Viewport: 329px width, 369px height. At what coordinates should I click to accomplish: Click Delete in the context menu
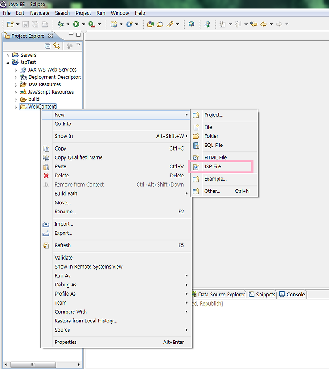coord(116,176)
